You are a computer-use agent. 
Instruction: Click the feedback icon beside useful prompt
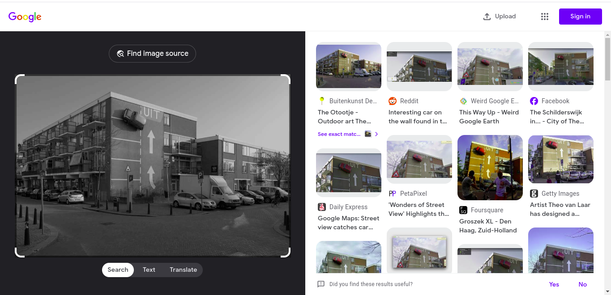point(321,284)
